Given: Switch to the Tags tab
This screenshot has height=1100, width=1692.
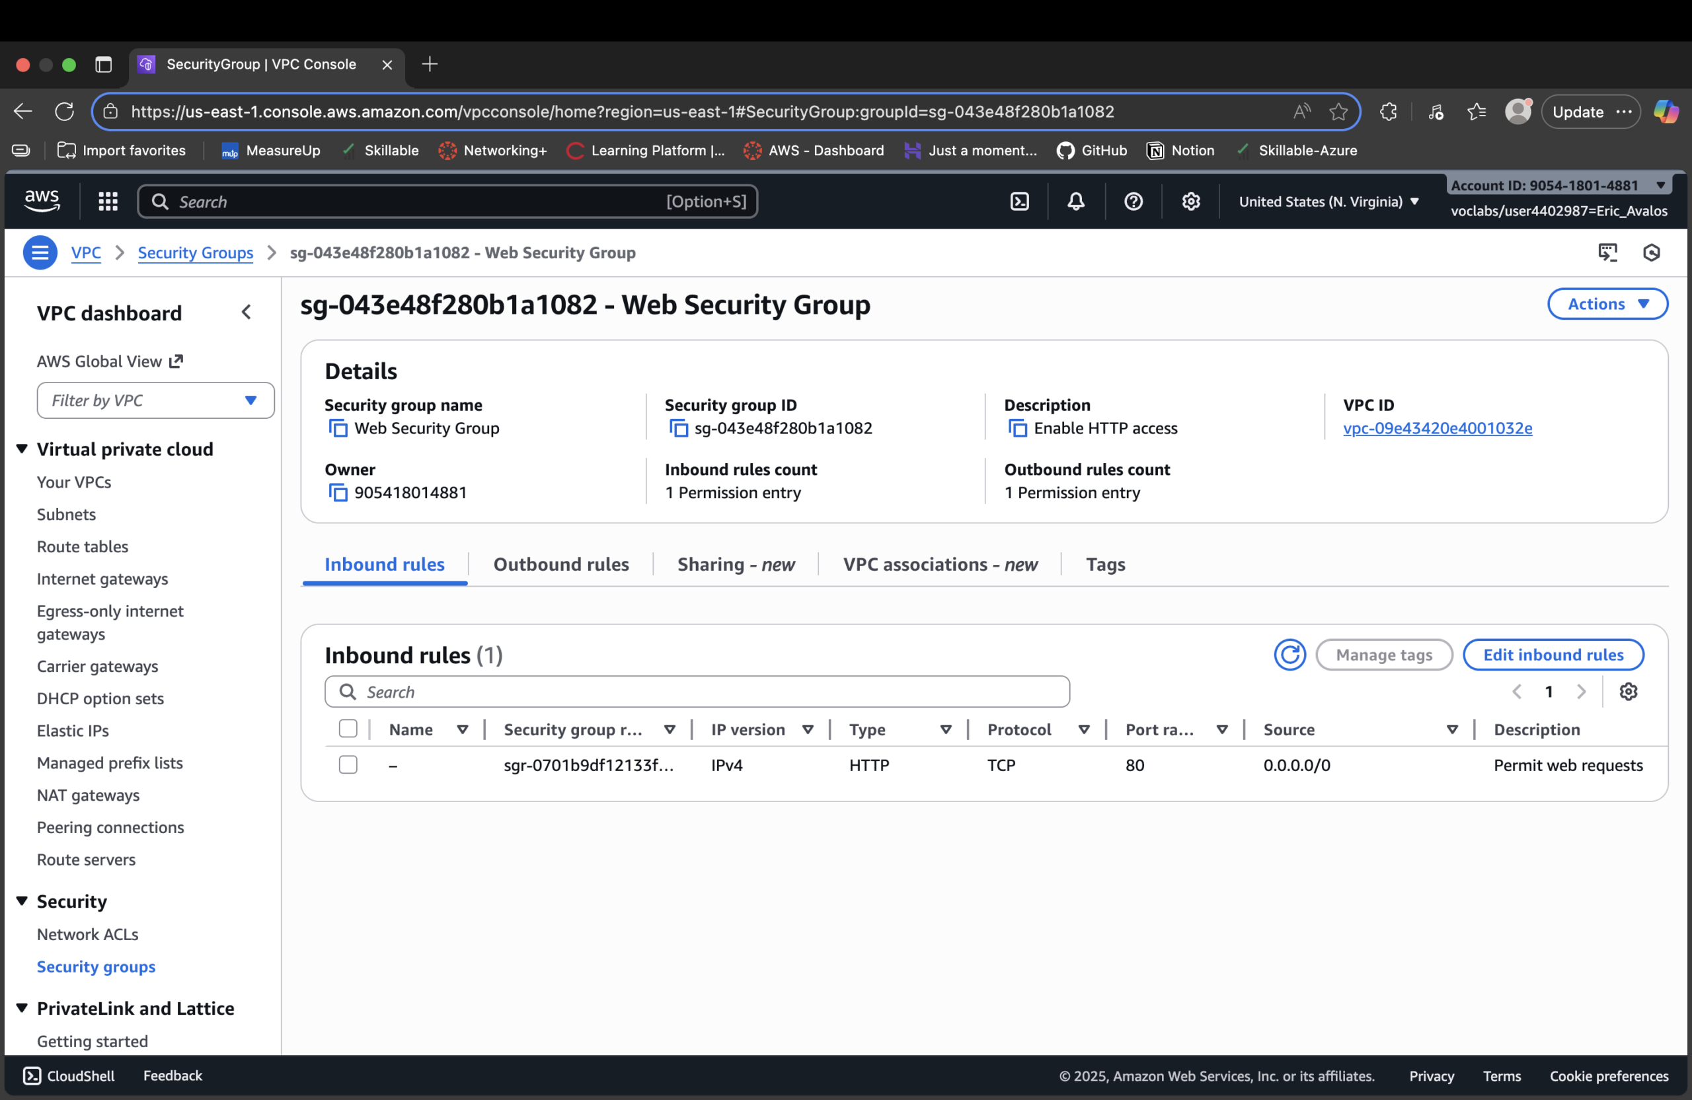Looking at the screenshot, I should [x=1105, y=564].
